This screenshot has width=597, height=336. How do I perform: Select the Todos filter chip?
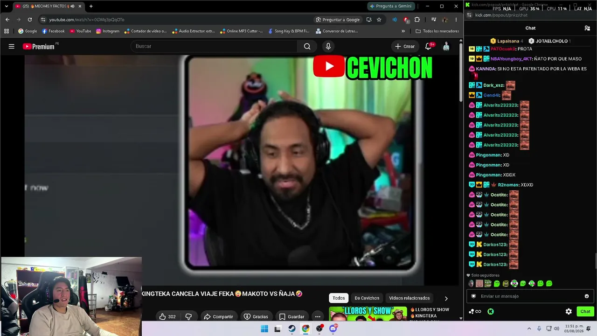point(339,298)
